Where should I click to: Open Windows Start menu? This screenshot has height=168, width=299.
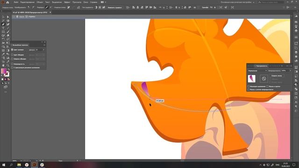(x=3, y=165)
